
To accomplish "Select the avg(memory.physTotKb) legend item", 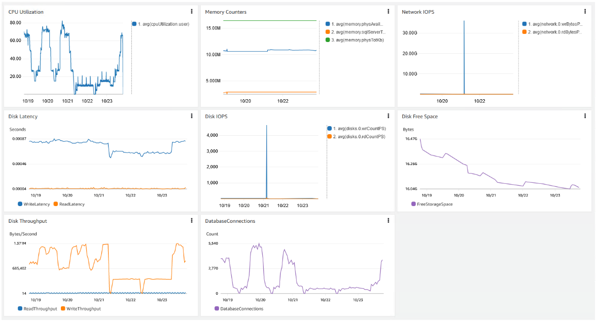I will (357, 40).
